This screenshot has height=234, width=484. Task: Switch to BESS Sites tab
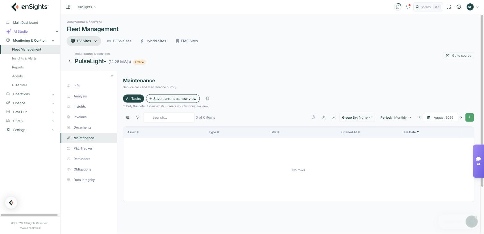point(119,41)
